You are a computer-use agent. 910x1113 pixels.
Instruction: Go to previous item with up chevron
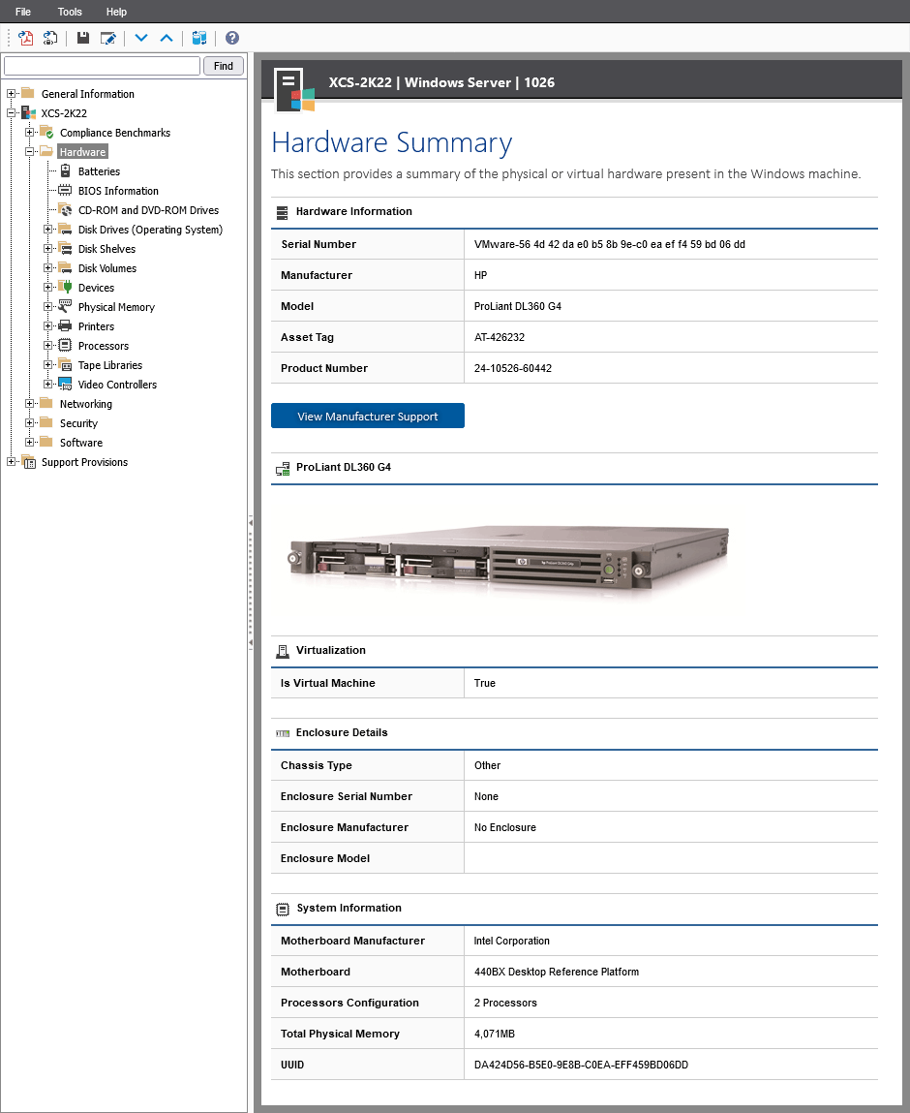coord(167,39)
